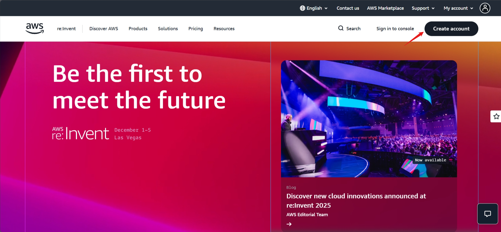The width and height of the screenshot is (501, 232).
Task: Click the Create account button
Action: (x=451, y=29)
